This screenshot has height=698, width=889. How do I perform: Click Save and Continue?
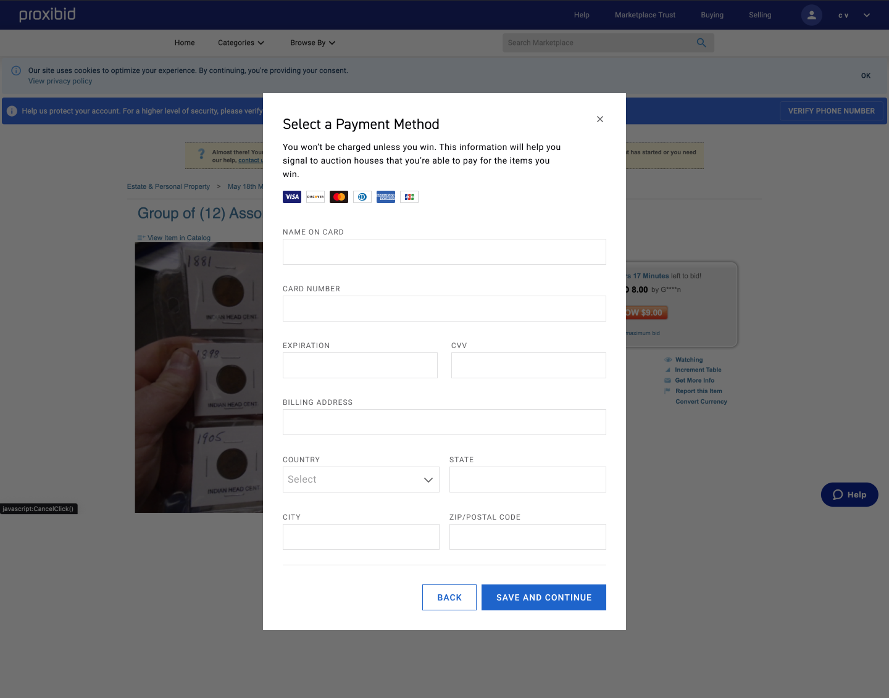[x=544, y=597]
